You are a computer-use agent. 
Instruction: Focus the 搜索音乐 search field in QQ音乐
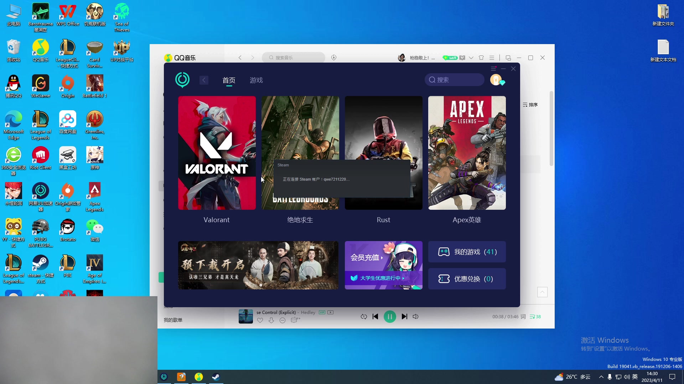[x=294, y=58]
